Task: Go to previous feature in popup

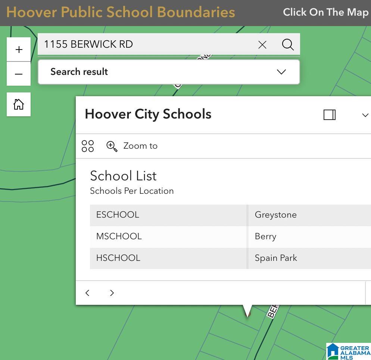Action: point(87,293)
